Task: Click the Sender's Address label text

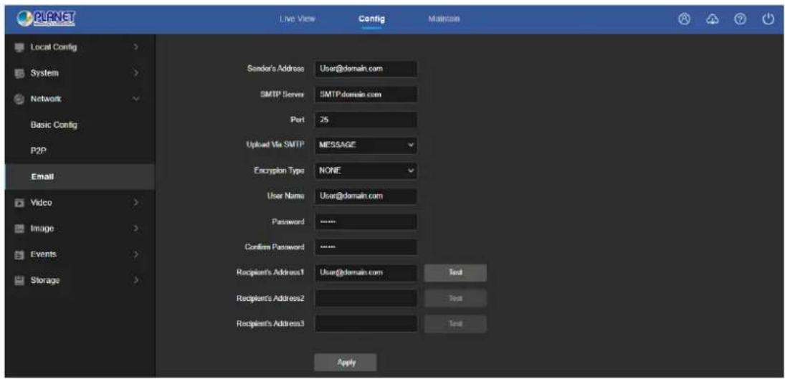Action: coord(275,69)
